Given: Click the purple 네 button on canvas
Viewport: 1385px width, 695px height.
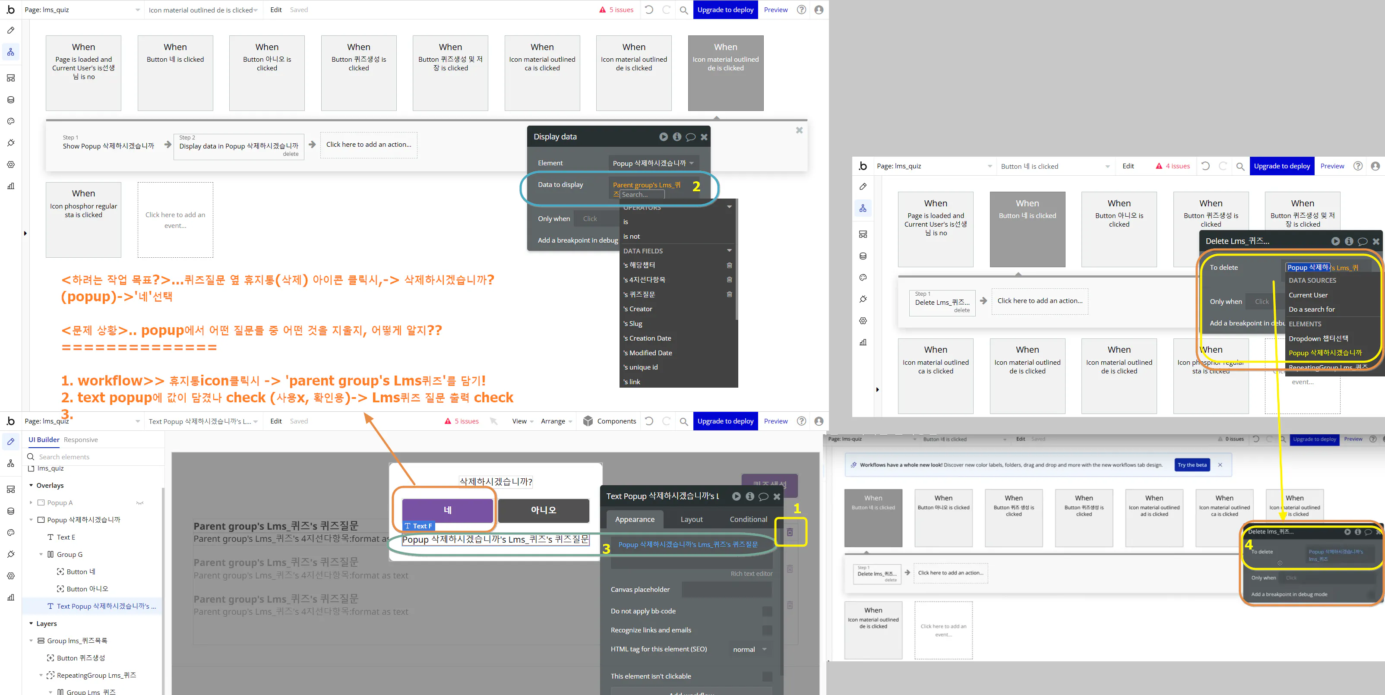Looking at the screenshot, I should pos(447,510).
